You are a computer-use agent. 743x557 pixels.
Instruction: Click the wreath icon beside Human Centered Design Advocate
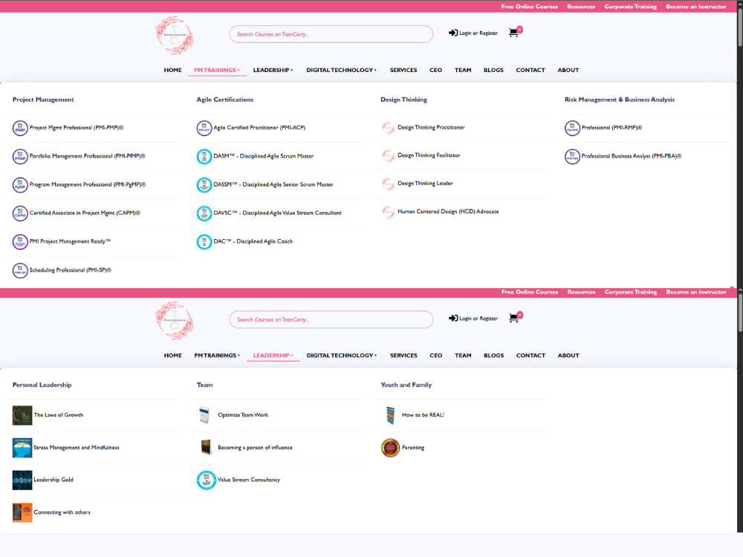388,212
